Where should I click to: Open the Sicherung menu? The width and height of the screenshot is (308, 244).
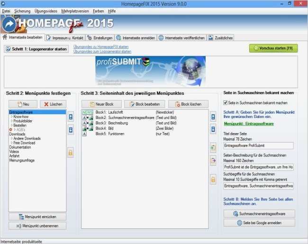22,11
